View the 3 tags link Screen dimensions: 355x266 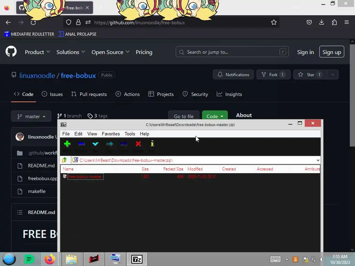tap(97, 116)
